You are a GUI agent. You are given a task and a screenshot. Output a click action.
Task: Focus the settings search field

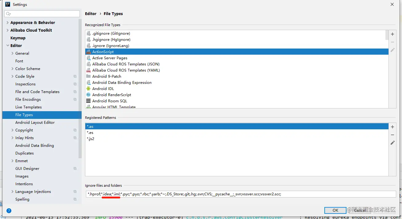42,14
